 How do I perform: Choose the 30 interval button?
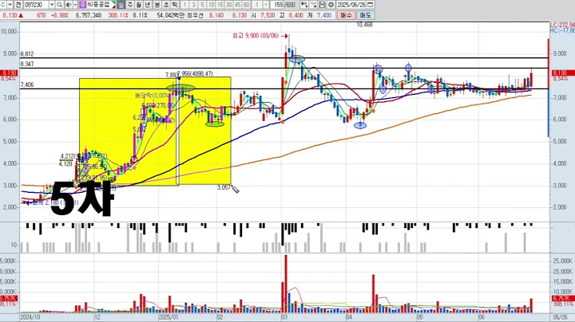229,5
